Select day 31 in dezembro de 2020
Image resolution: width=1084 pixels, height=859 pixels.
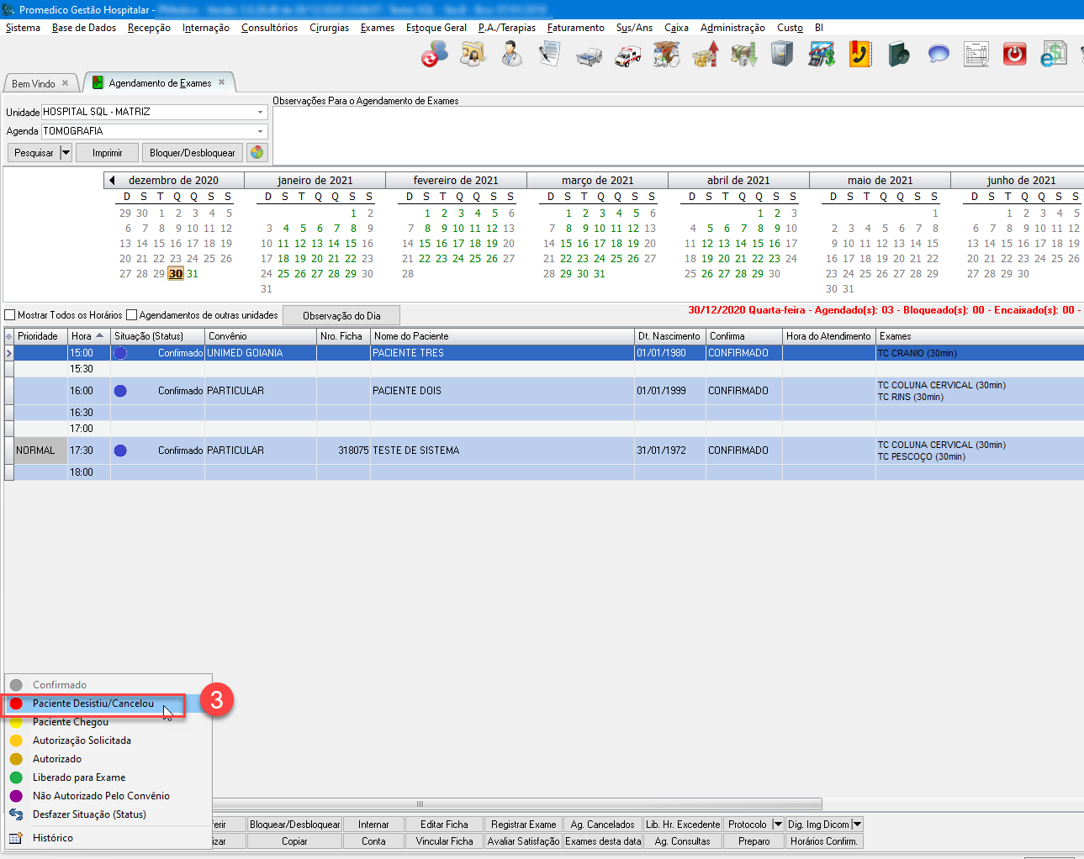[x=193, y=274]
